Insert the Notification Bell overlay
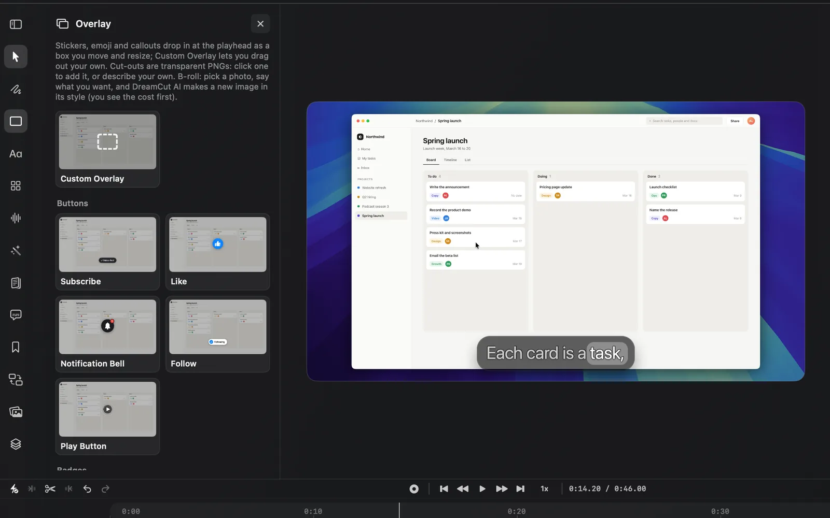The height and width of the screenshot is (518, 830). tap(107, 334)
